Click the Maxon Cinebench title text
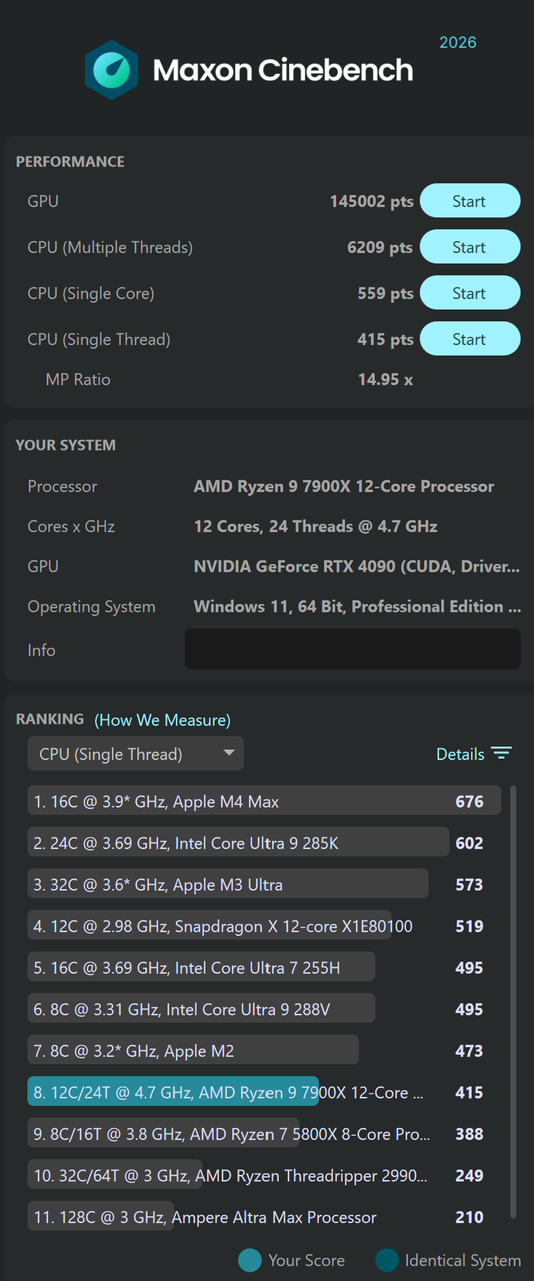Screen dimensions: 534x1281 (283, 71)
